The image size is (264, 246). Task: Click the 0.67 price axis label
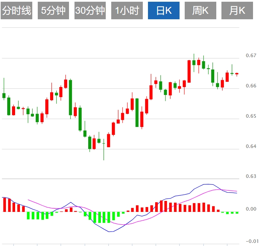pos(251,55)
